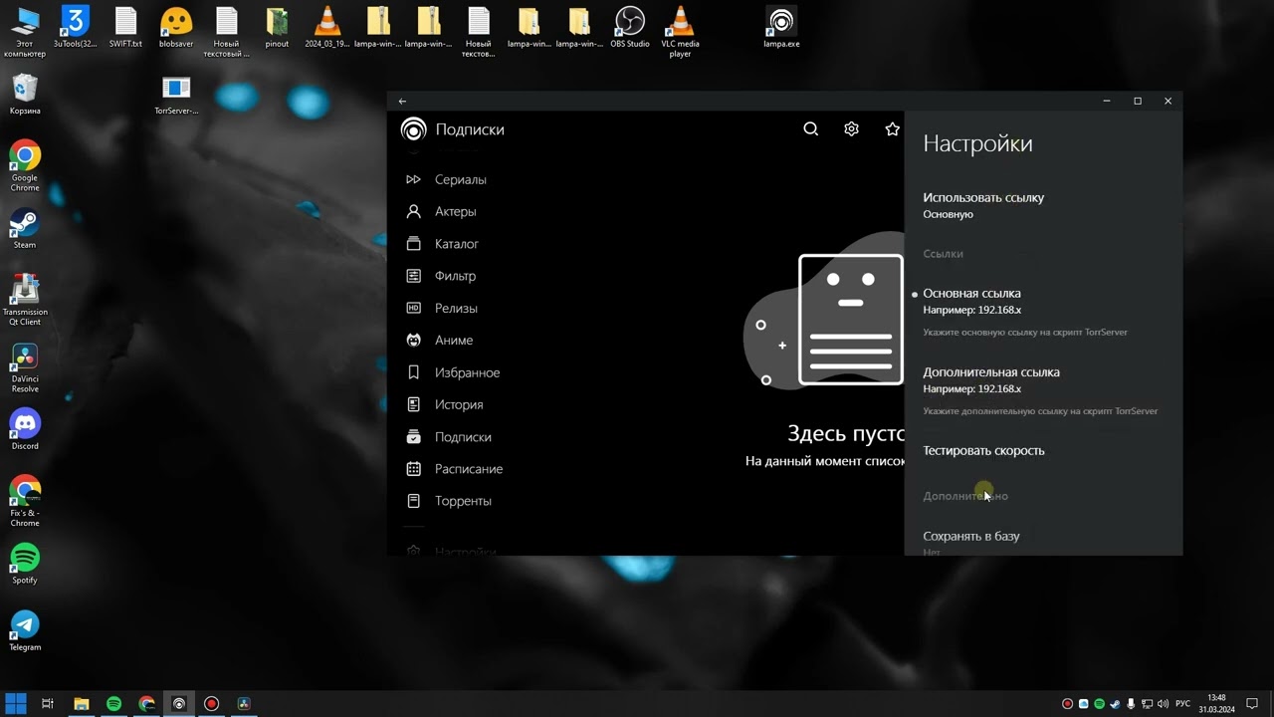Open Избранное bookmark icon
This screenshot has width=1274, height=717.
tap(413, 372)
